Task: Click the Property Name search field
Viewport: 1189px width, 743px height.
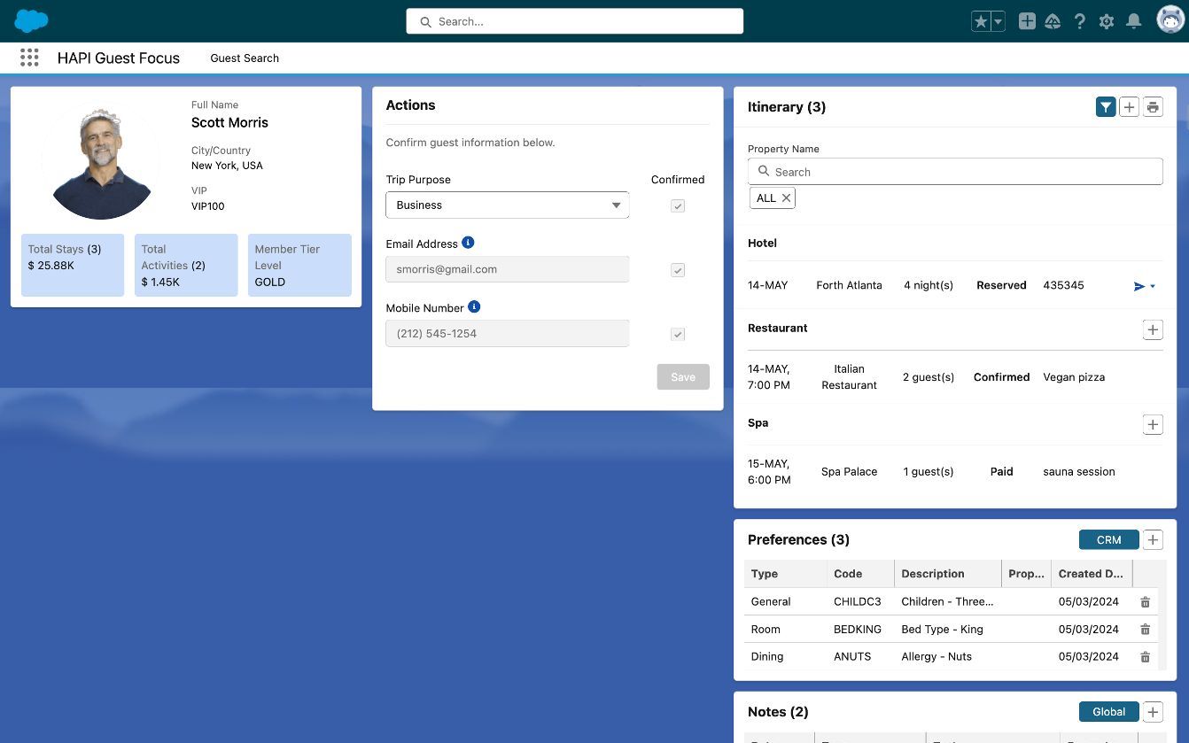Action: click(x=955, y=172)
